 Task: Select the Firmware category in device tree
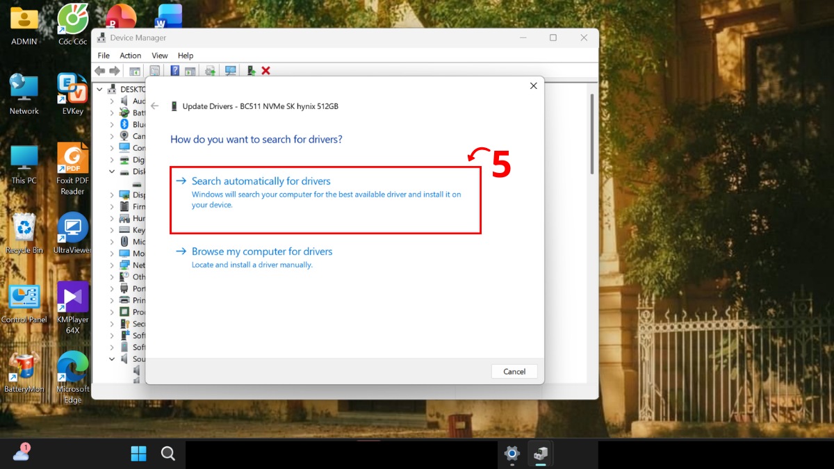point(132,206)
